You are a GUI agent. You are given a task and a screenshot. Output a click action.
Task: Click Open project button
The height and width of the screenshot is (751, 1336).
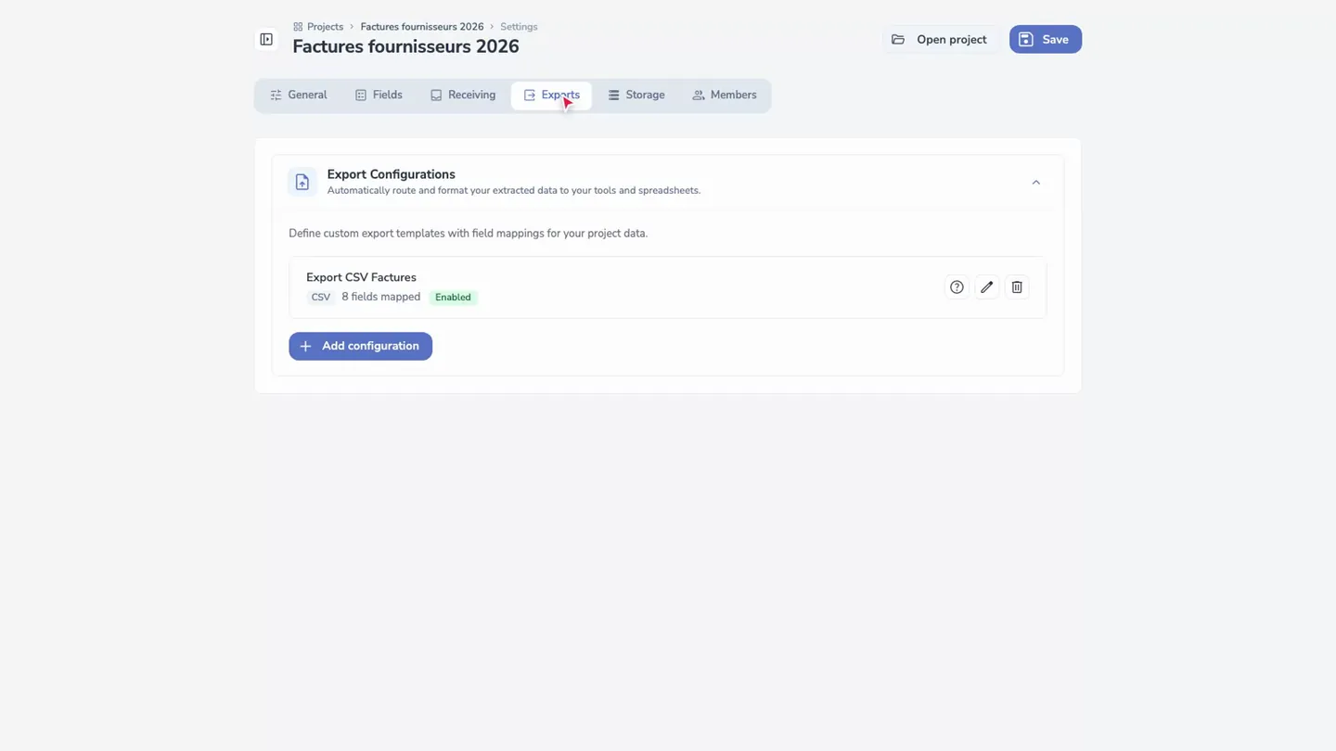(x=940, y=40)
